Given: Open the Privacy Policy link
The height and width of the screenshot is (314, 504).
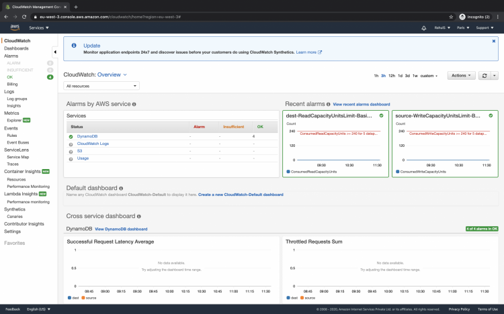Looking at the screenshot, I should click(x=459, y=309).
